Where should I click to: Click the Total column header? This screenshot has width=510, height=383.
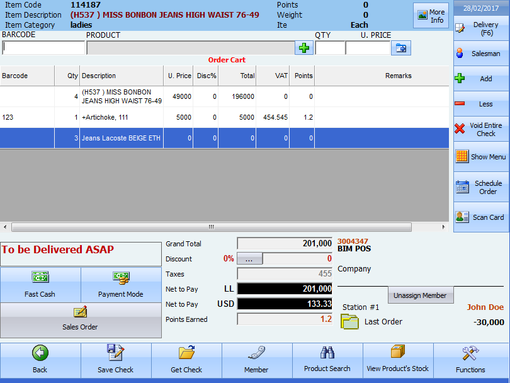pyautogui.click(x=237, y=76)
